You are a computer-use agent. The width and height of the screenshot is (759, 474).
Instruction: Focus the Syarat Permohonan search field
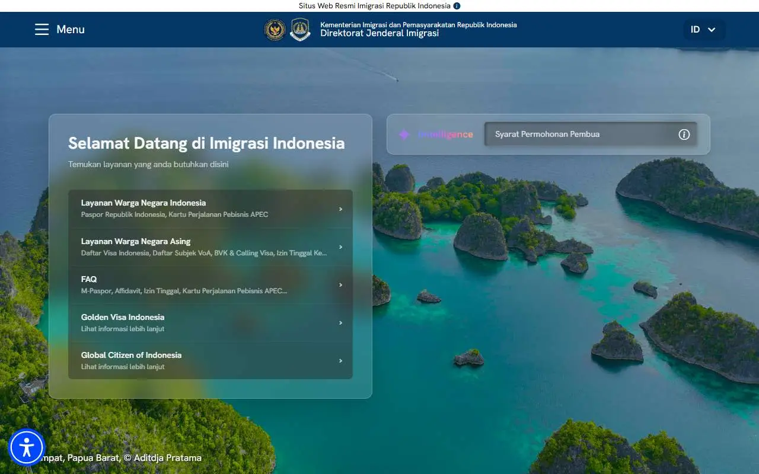pyautogui.click(x=591, y=134)
